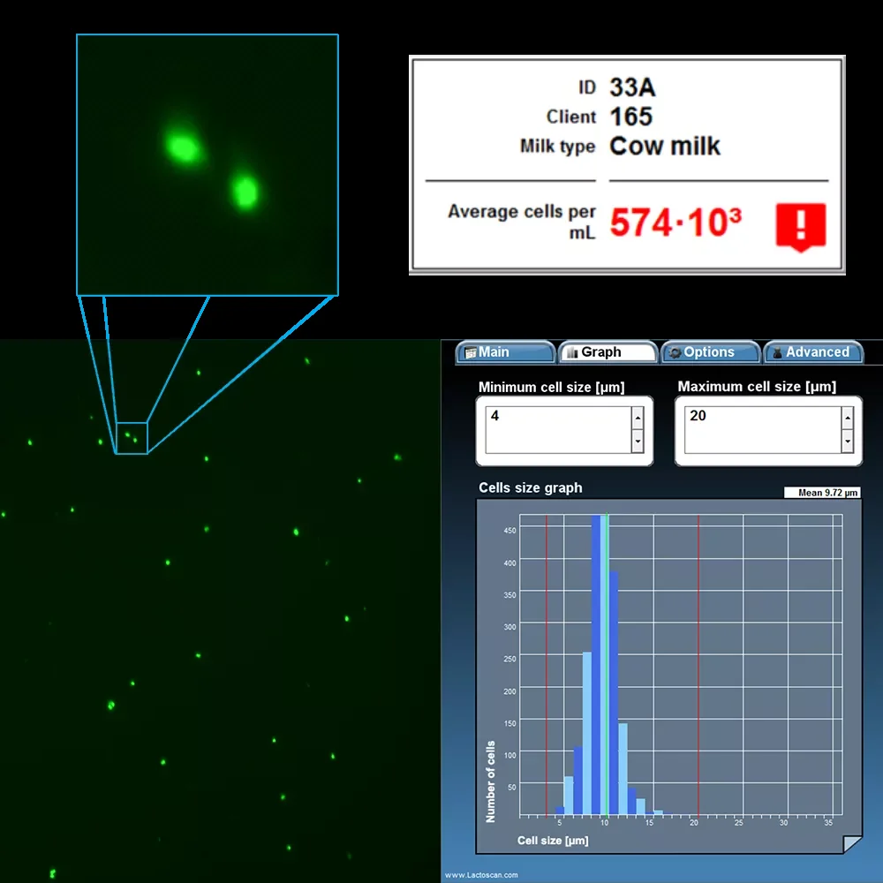Click the gear icon on Options tab
883x883 pixels.
coord(675,353)
